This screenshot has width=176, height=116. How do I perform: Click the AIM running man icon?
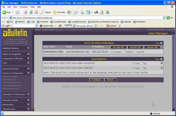tap(102, 12)
